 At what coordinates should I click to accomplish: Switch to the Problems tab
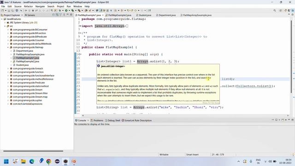tap(97, 120)
